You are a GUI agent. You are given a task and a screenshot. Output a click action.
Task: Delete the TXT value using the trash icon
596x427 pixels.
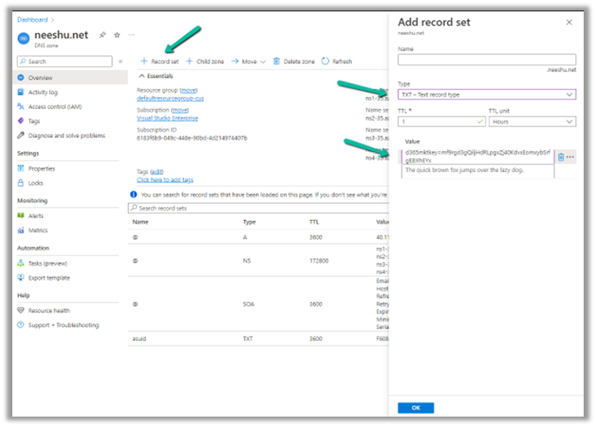560,157
